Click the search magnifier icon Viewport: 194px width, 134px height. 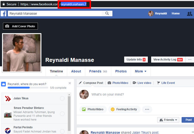click(107, 13)
